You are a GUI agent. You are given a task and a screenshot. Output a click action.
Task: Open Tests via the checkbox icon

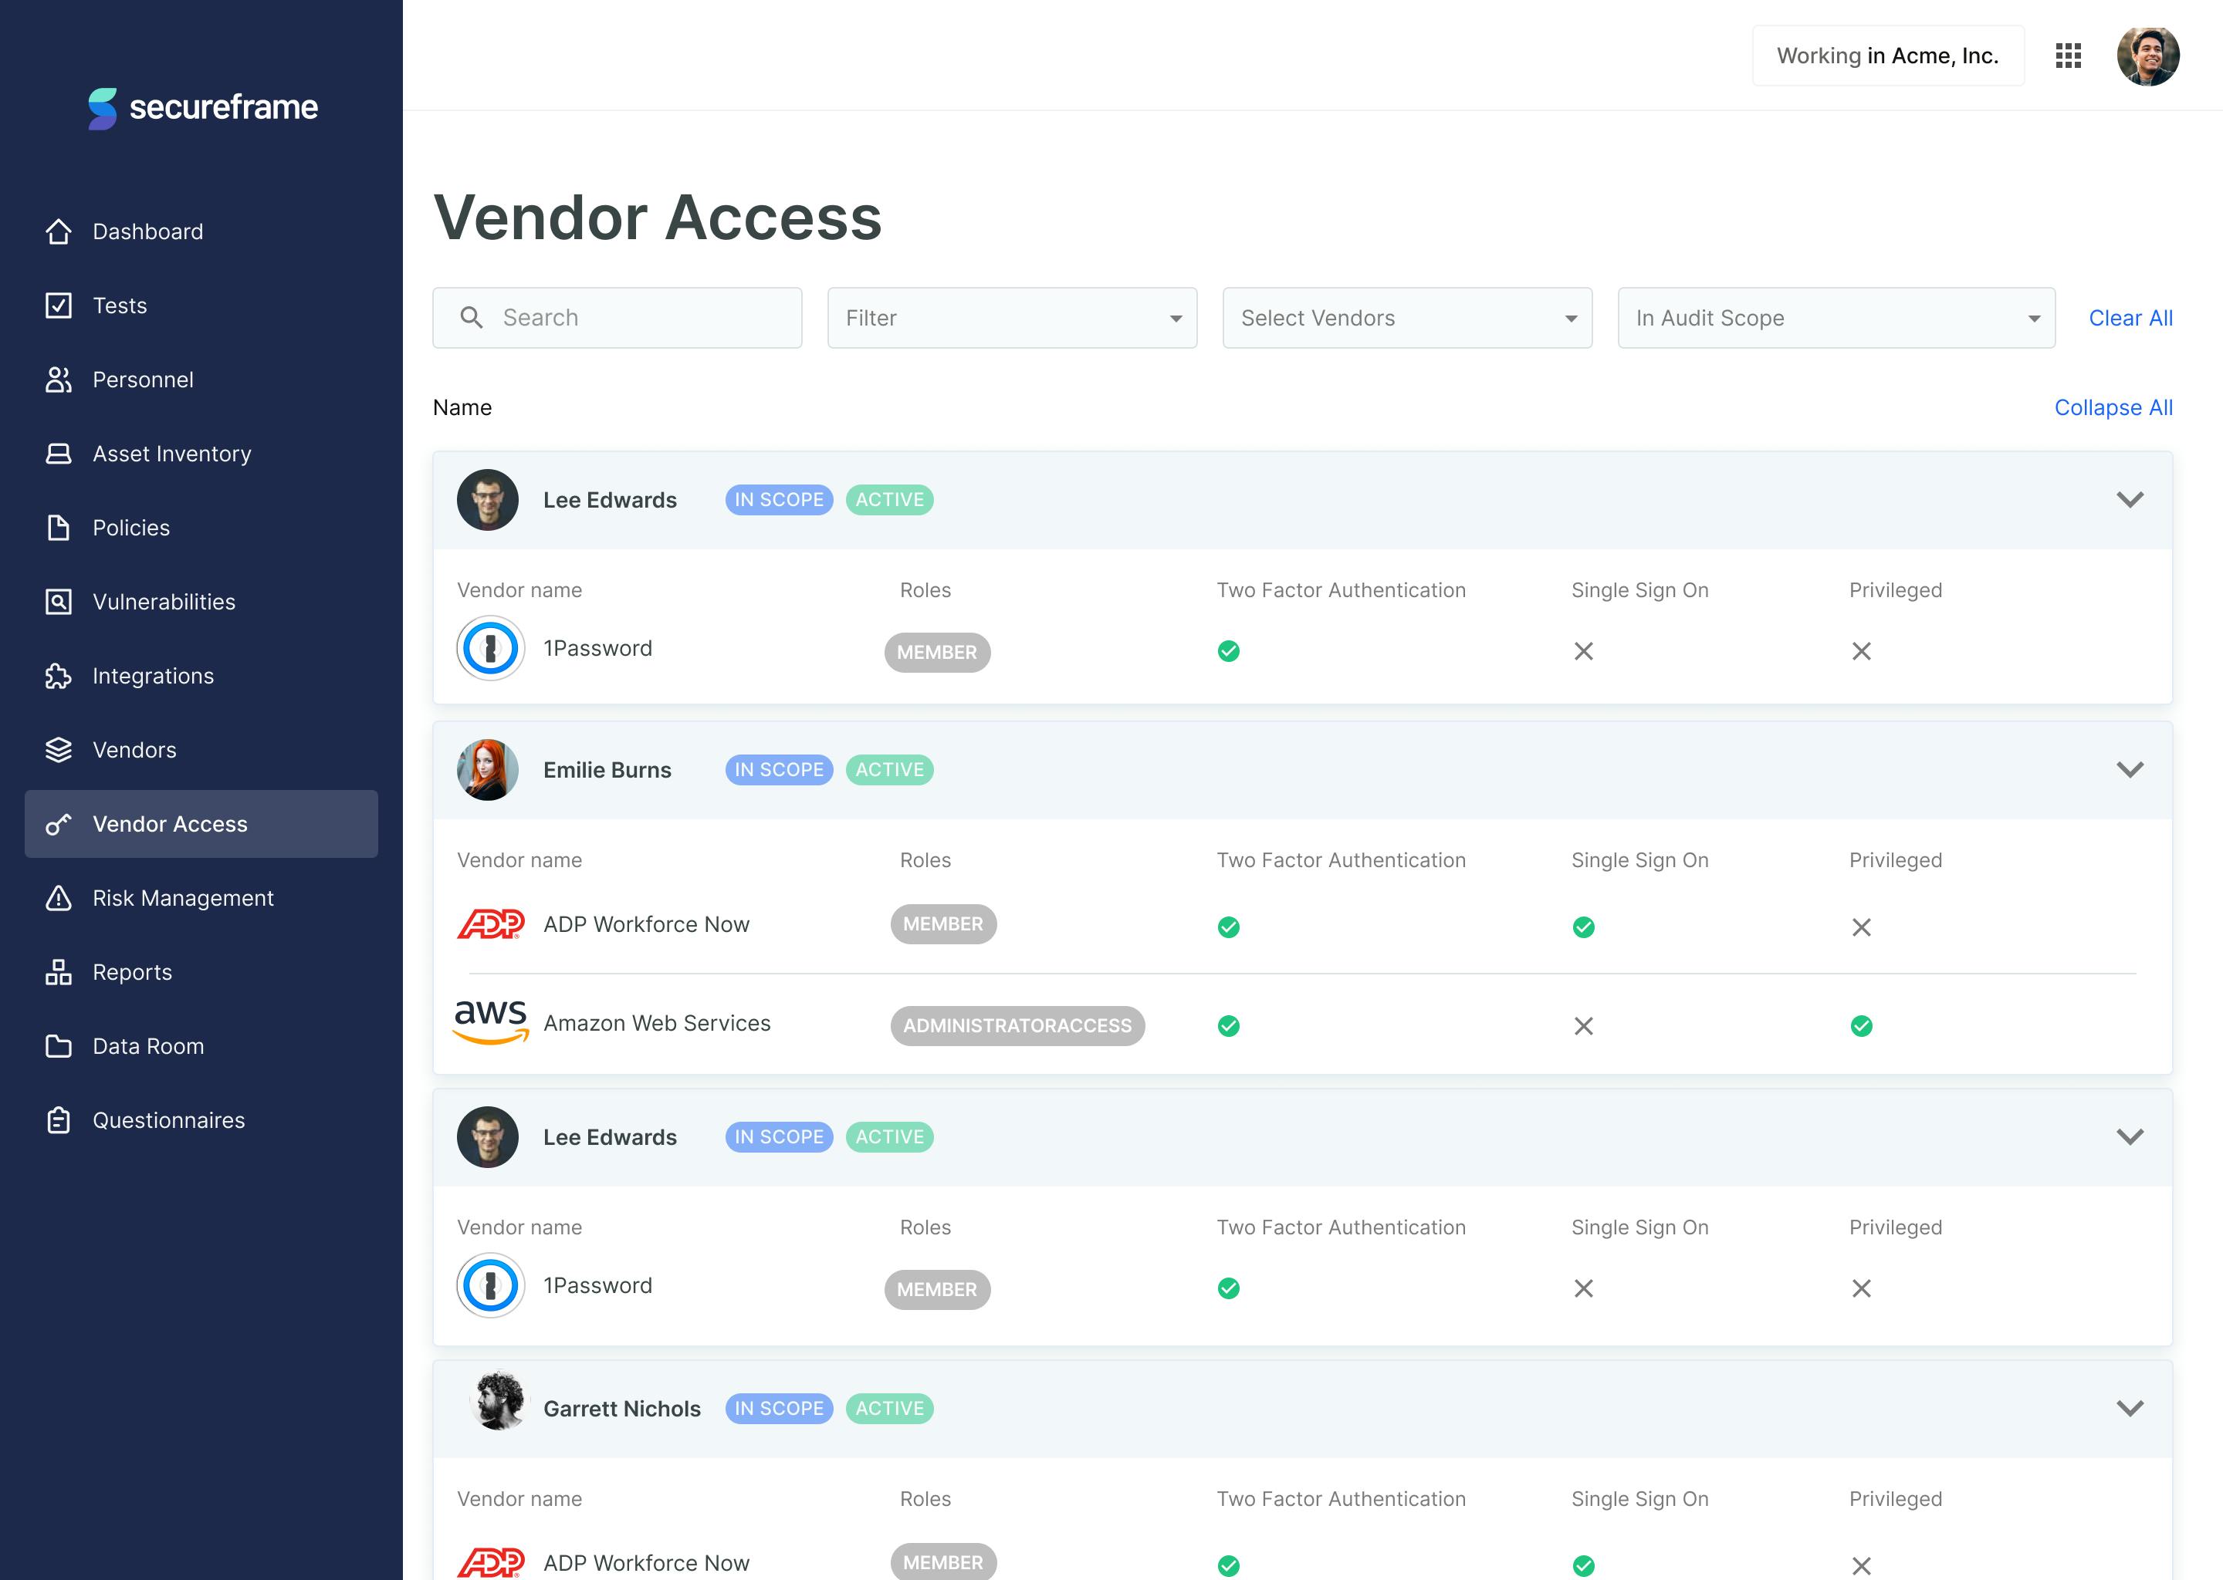tap(59, 306)
